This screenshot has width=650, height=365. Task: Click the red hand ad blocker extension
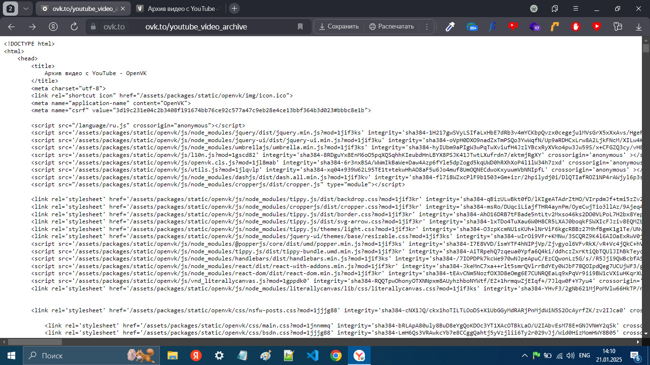pyautogui.click(x=575, y=27)
